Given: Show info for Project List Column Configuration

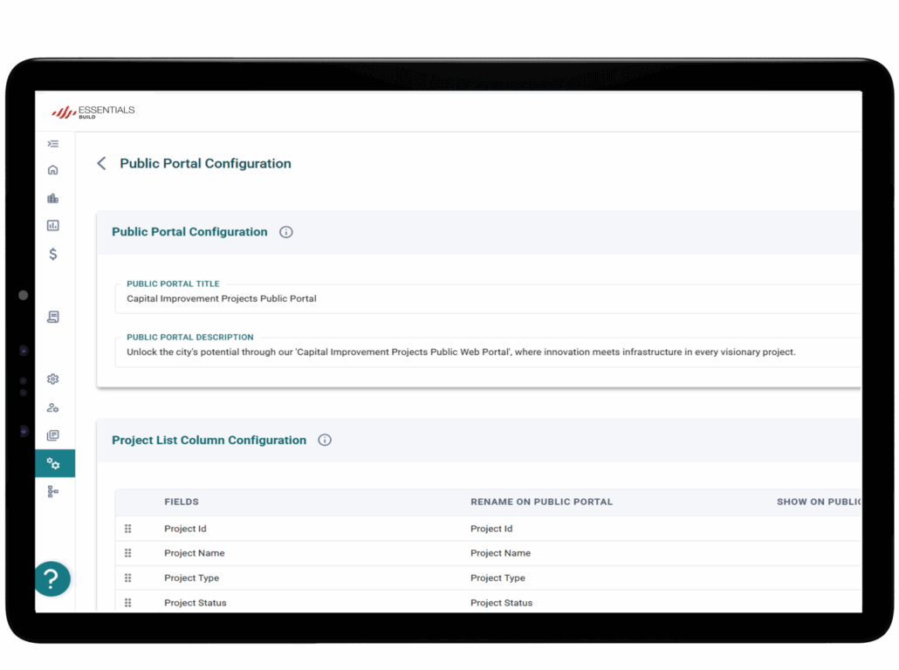Looking at the screenshot, I should 325,441.
